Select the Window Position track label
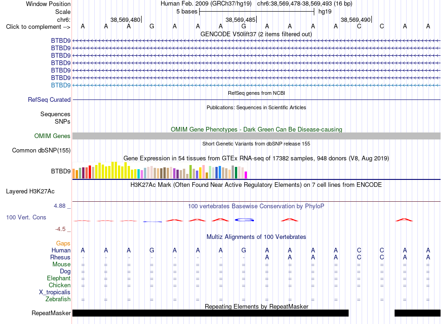441x324 pixels. [x=48, y=4]
